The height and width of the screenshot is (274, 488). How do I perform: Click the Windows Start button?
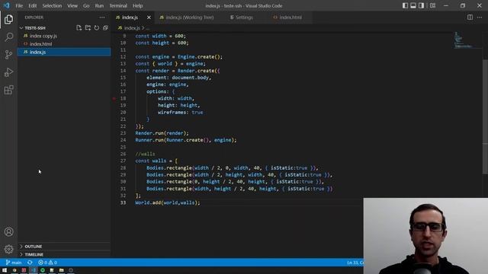(5, 270)
